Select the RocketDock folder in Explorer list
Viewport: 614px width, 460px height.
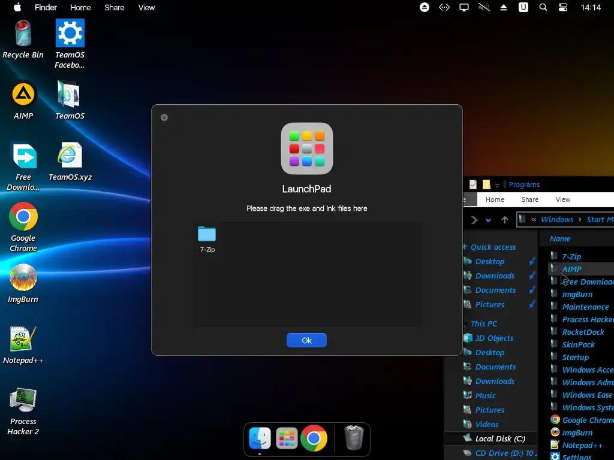click(x=583, y=332)
